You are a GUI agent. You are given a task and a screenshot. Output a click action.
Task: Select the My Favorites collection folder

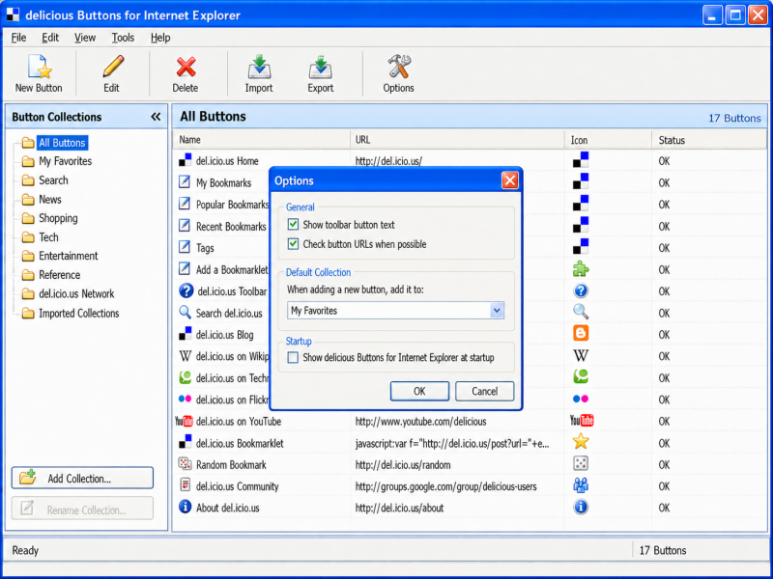coord(65,161)
